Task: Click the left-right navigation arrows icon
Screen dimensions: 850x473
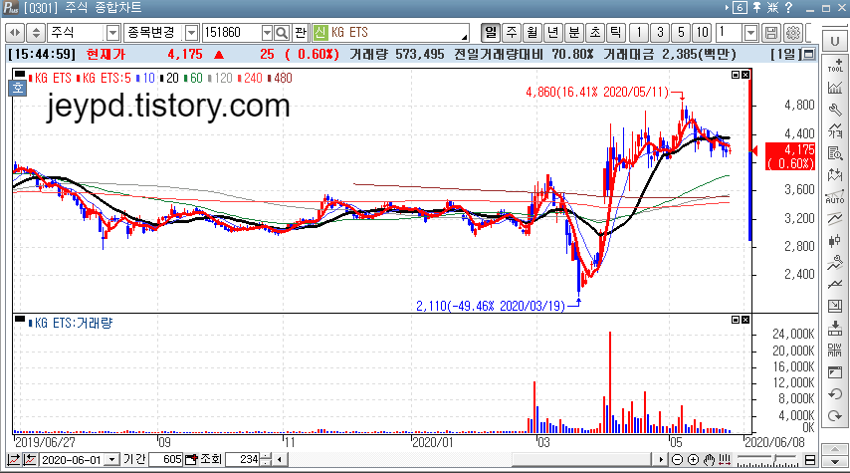Action: click(15, 33)
